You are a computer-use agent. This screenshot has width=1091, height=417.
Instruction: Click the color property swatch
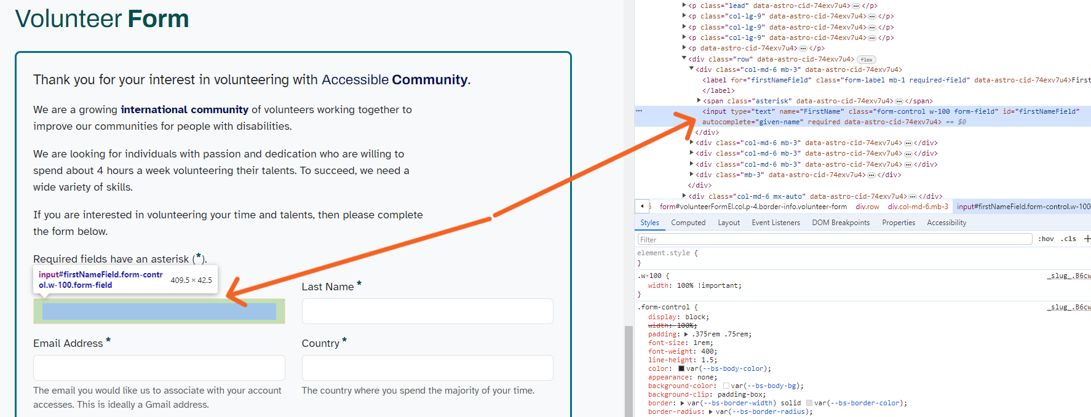(x=681, y=368)
